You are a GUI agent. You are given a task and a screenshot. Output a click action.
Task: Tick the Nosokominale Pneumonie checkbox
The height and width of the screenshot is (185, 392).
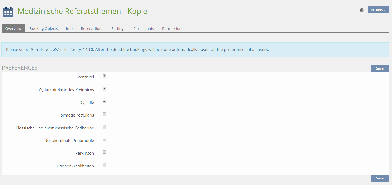pos(104,140)
